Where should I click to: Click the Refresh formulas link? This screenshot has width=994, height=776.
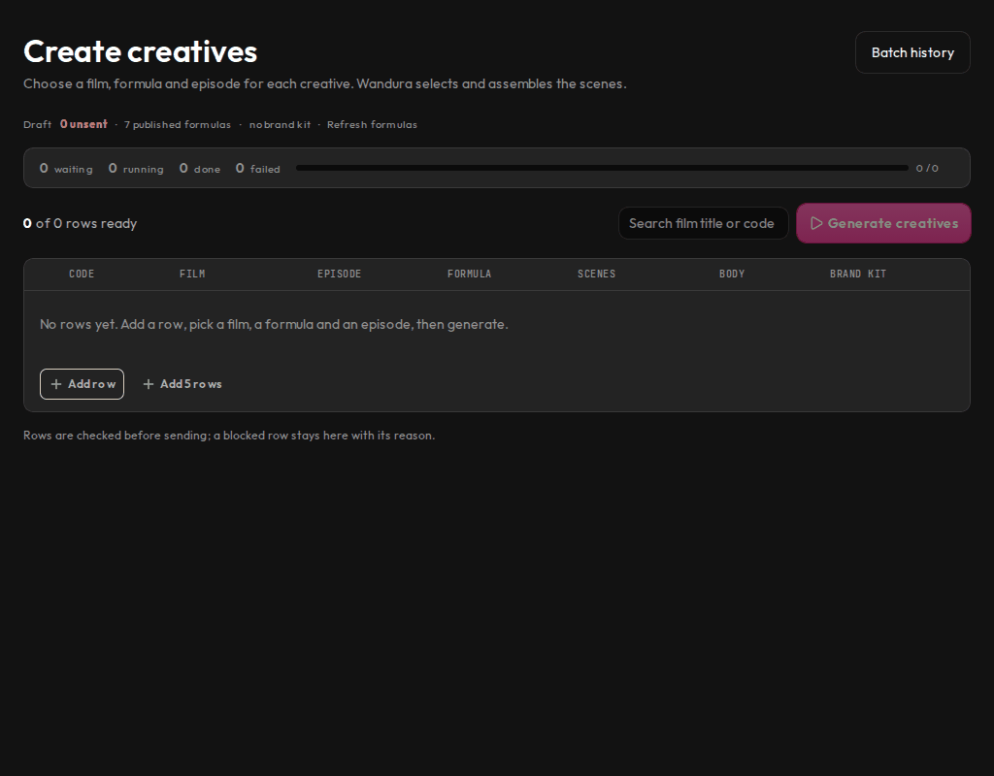pos(372,125)
